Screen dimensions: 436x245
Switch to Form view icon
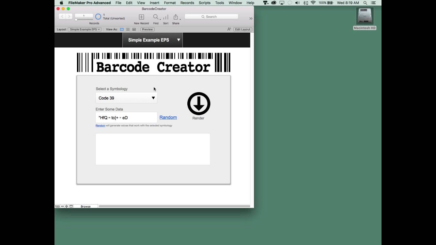pos(122,29)
